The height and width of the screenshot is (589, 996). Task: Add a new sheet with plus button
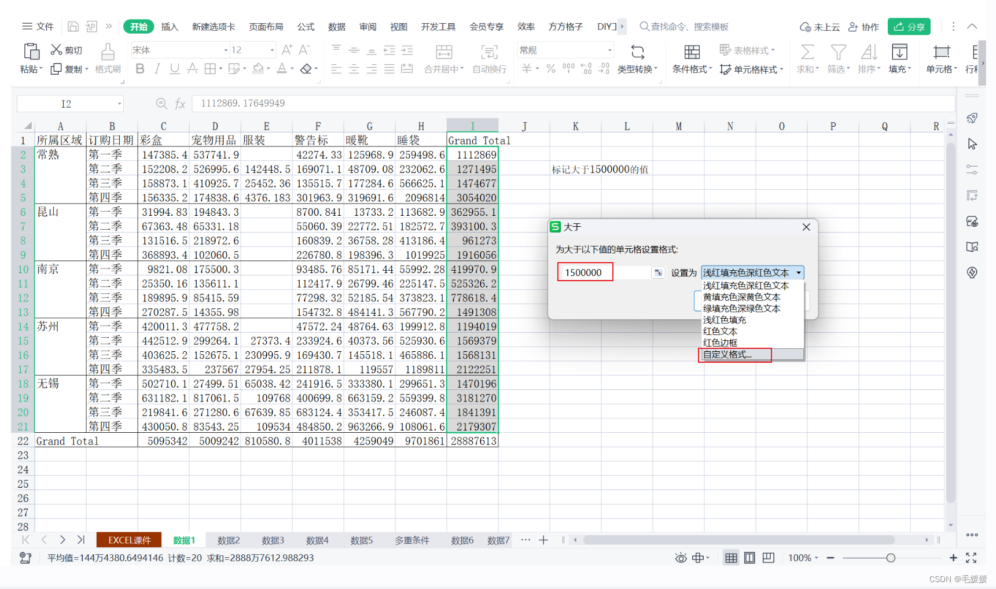543,540
